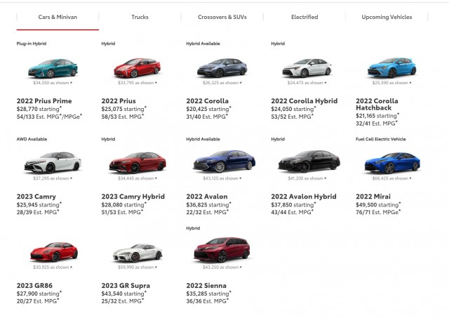View the Upcoming Vehicles tab

point(387,17)
